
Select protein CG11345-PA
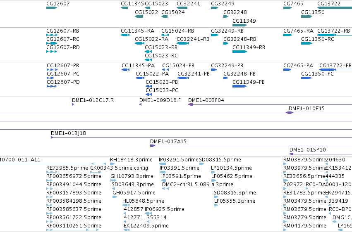pyautogui.click(x=125, y=70)
